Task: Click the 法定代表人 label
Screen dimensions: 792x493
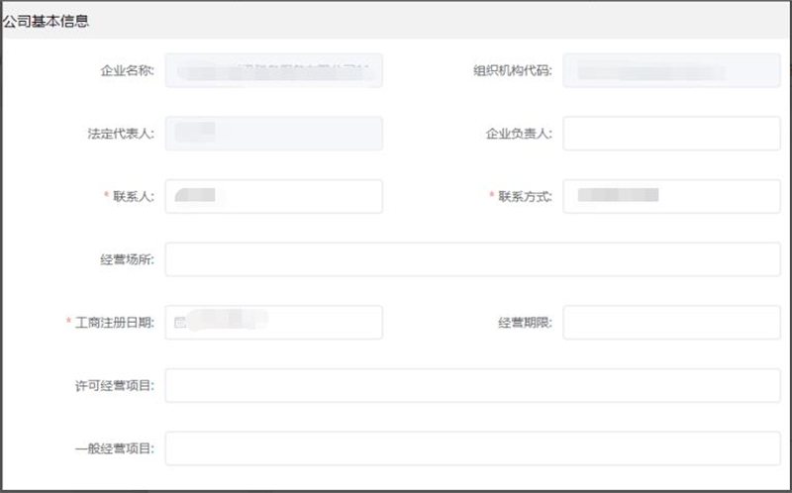Action: point(120,134)
